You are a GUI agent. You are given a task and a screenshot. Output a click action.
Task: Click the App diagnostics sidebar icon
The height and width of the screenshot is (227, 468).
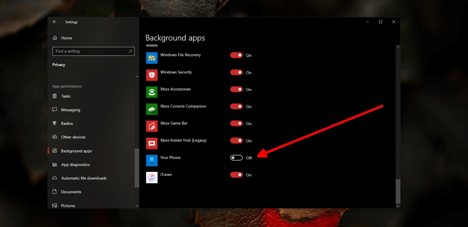click(x=55, y=164)
